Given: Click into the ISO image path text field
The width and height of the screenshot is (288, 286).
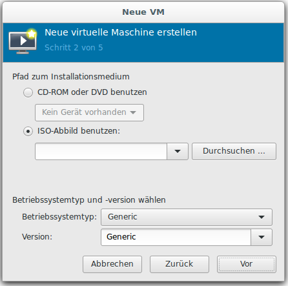Looking at the screenshot, I should 101,151.
